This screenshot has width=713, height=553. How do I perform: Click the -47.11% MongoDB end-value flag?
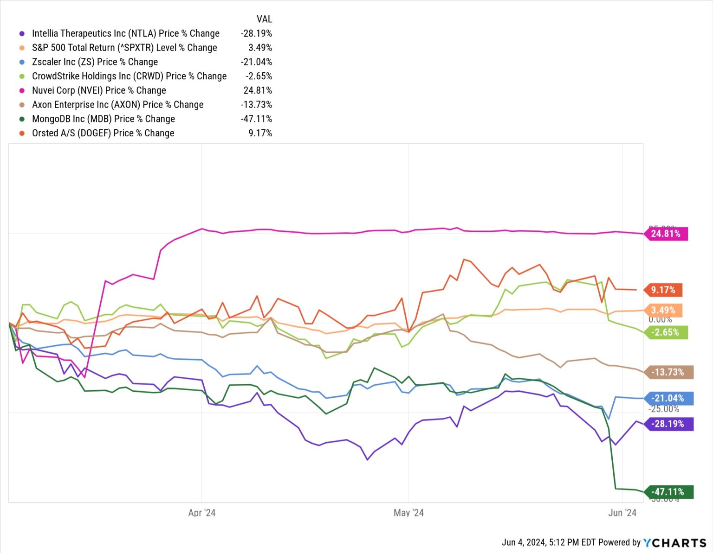coord(668,492)
